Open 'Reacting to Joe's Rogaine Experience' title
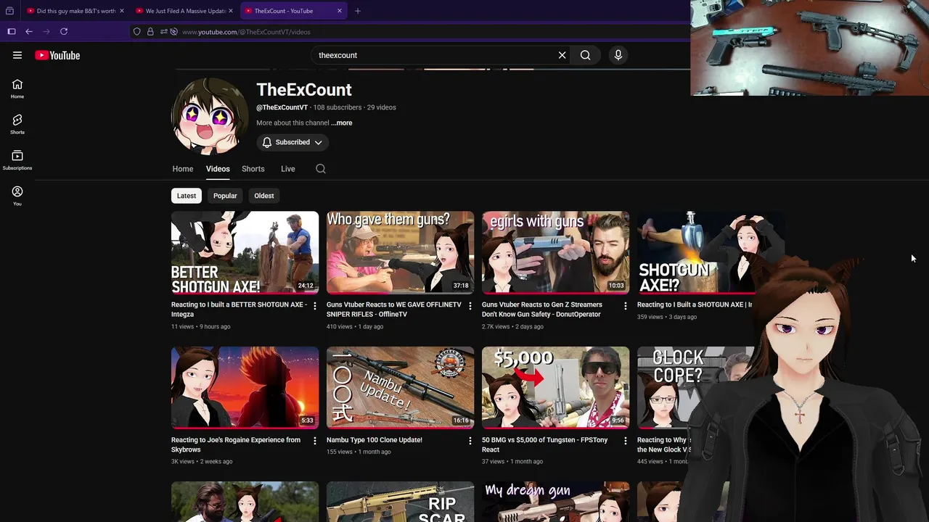The height and width of the screenshot is (522, 929). [236, 444]
